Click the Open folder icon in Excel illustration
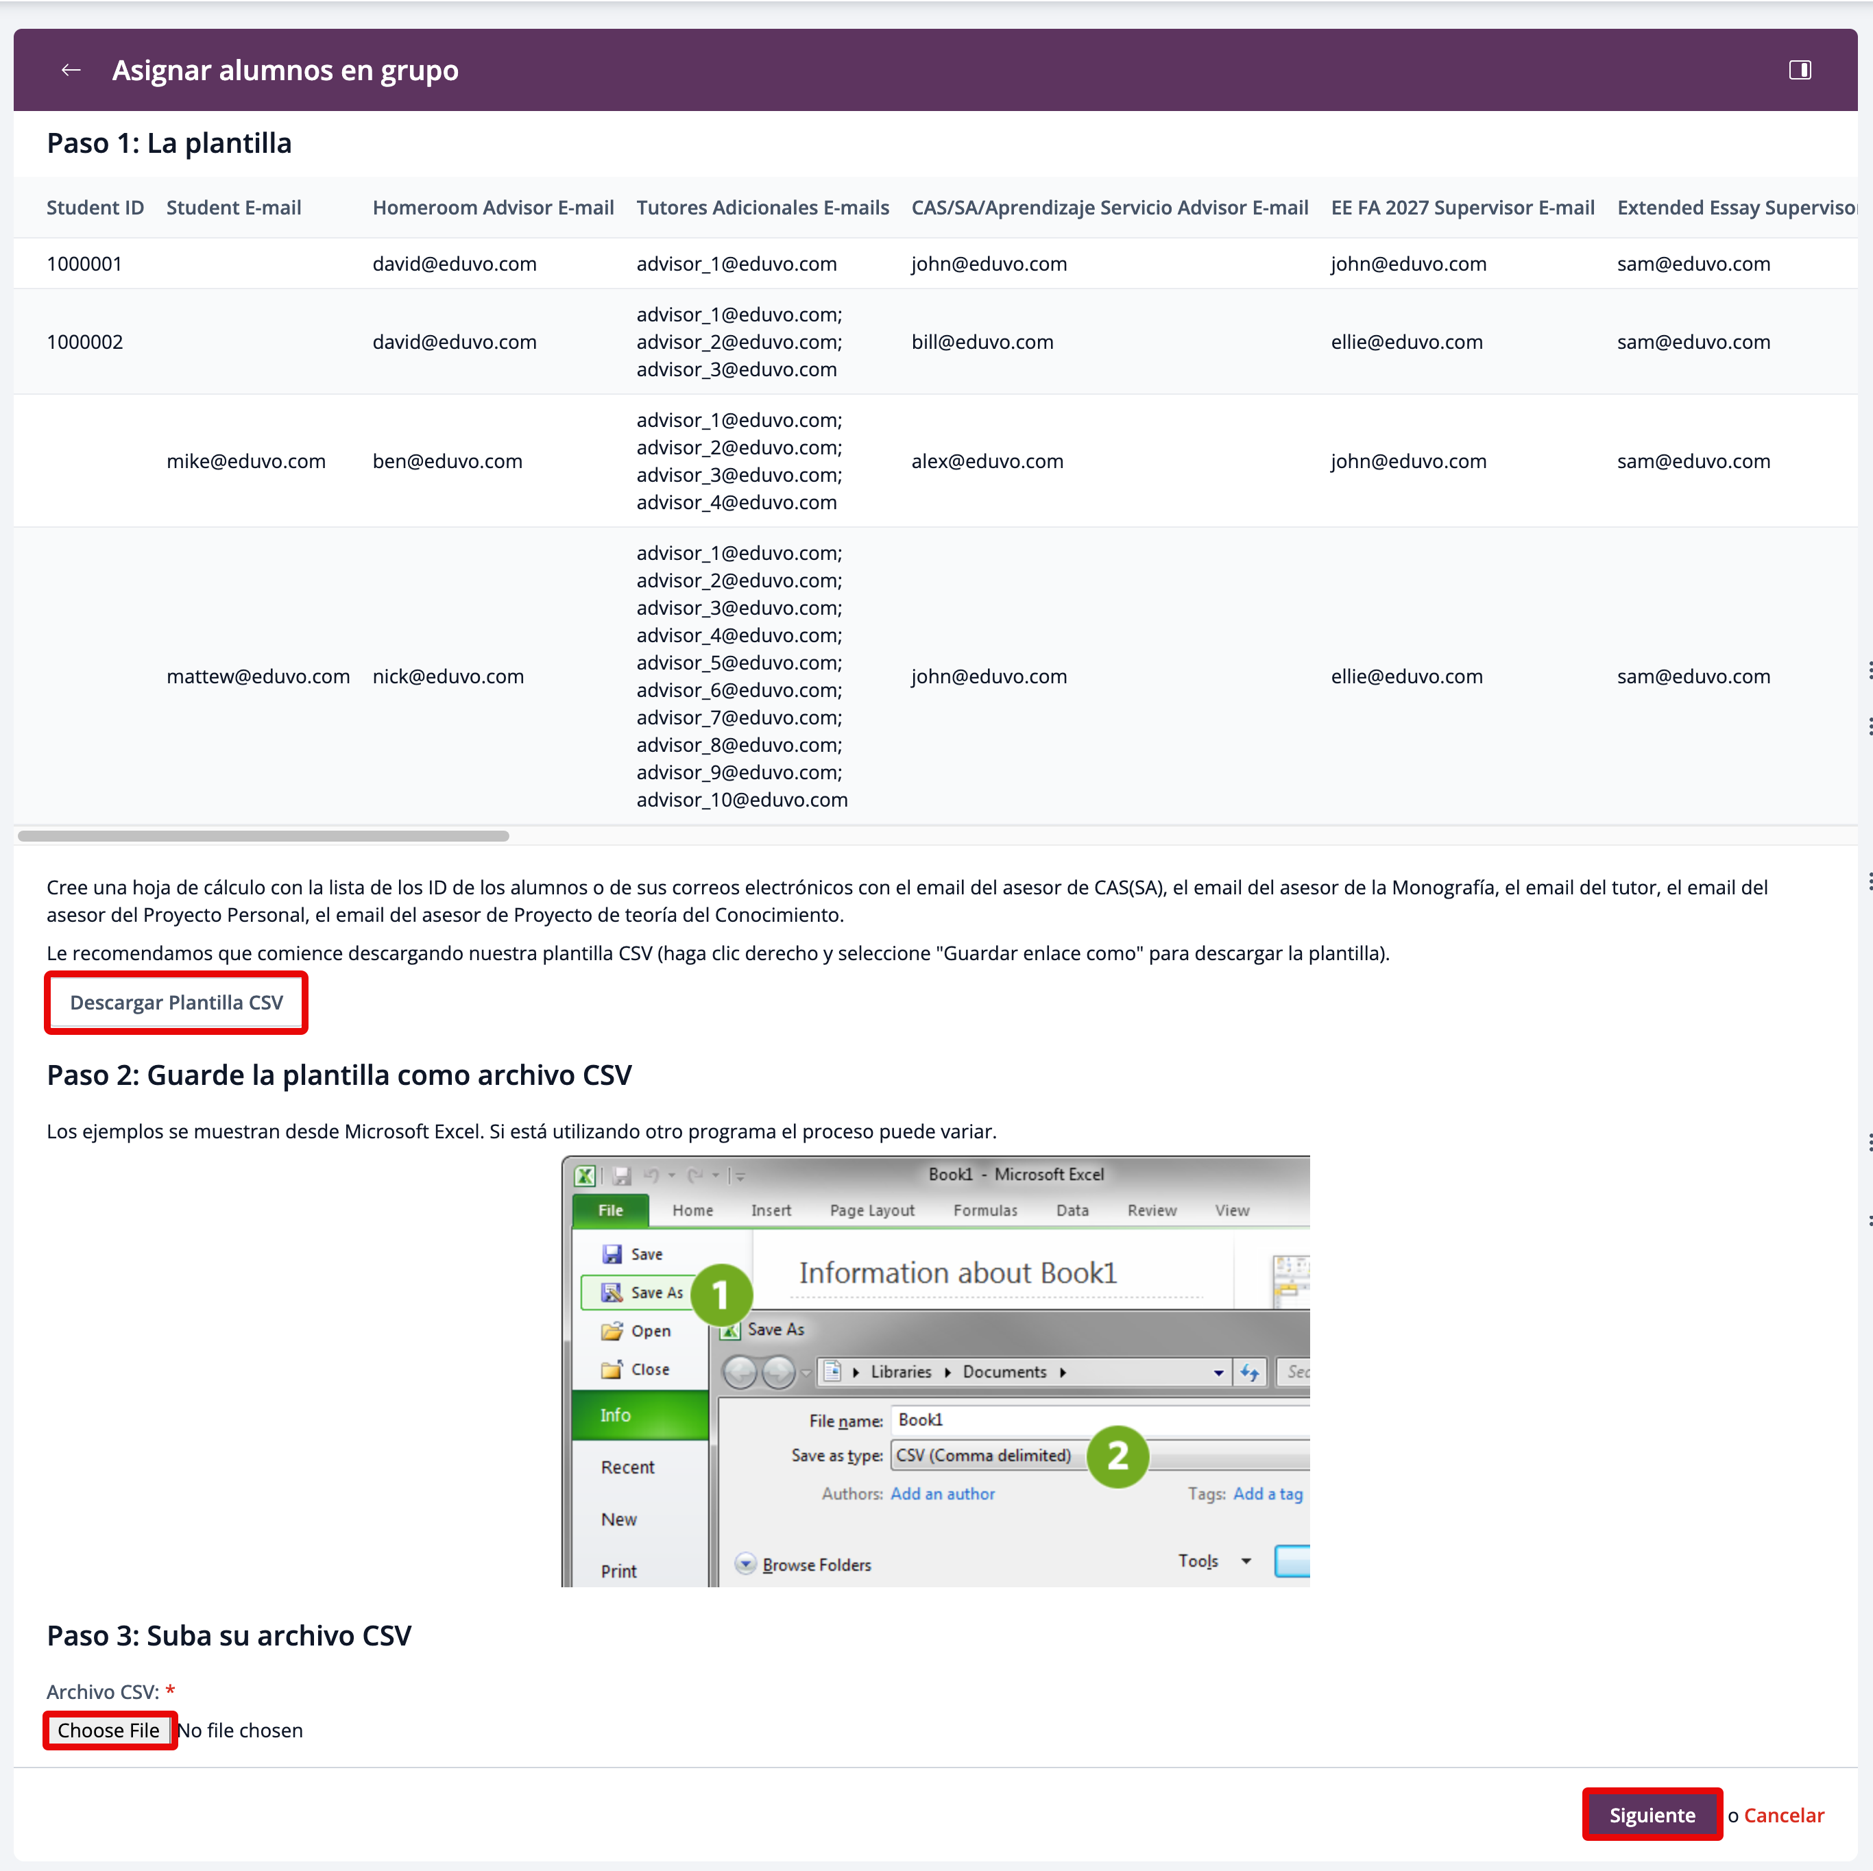Image resolution: width=1873 pixels, height=1871 pixels. [612, 1332]
